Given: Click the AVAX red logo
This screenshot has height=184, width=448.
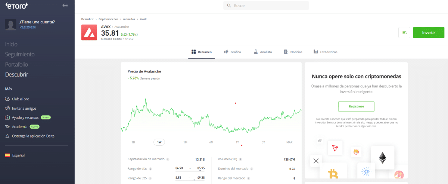Looking at the screenshot, I should pyautogui.click(x=89, y=32).
